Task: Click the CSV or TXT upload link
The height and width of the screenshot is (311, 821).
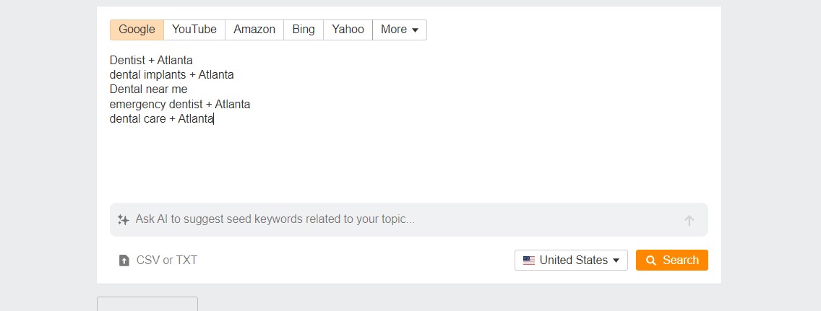Action: tap(166, 260)
